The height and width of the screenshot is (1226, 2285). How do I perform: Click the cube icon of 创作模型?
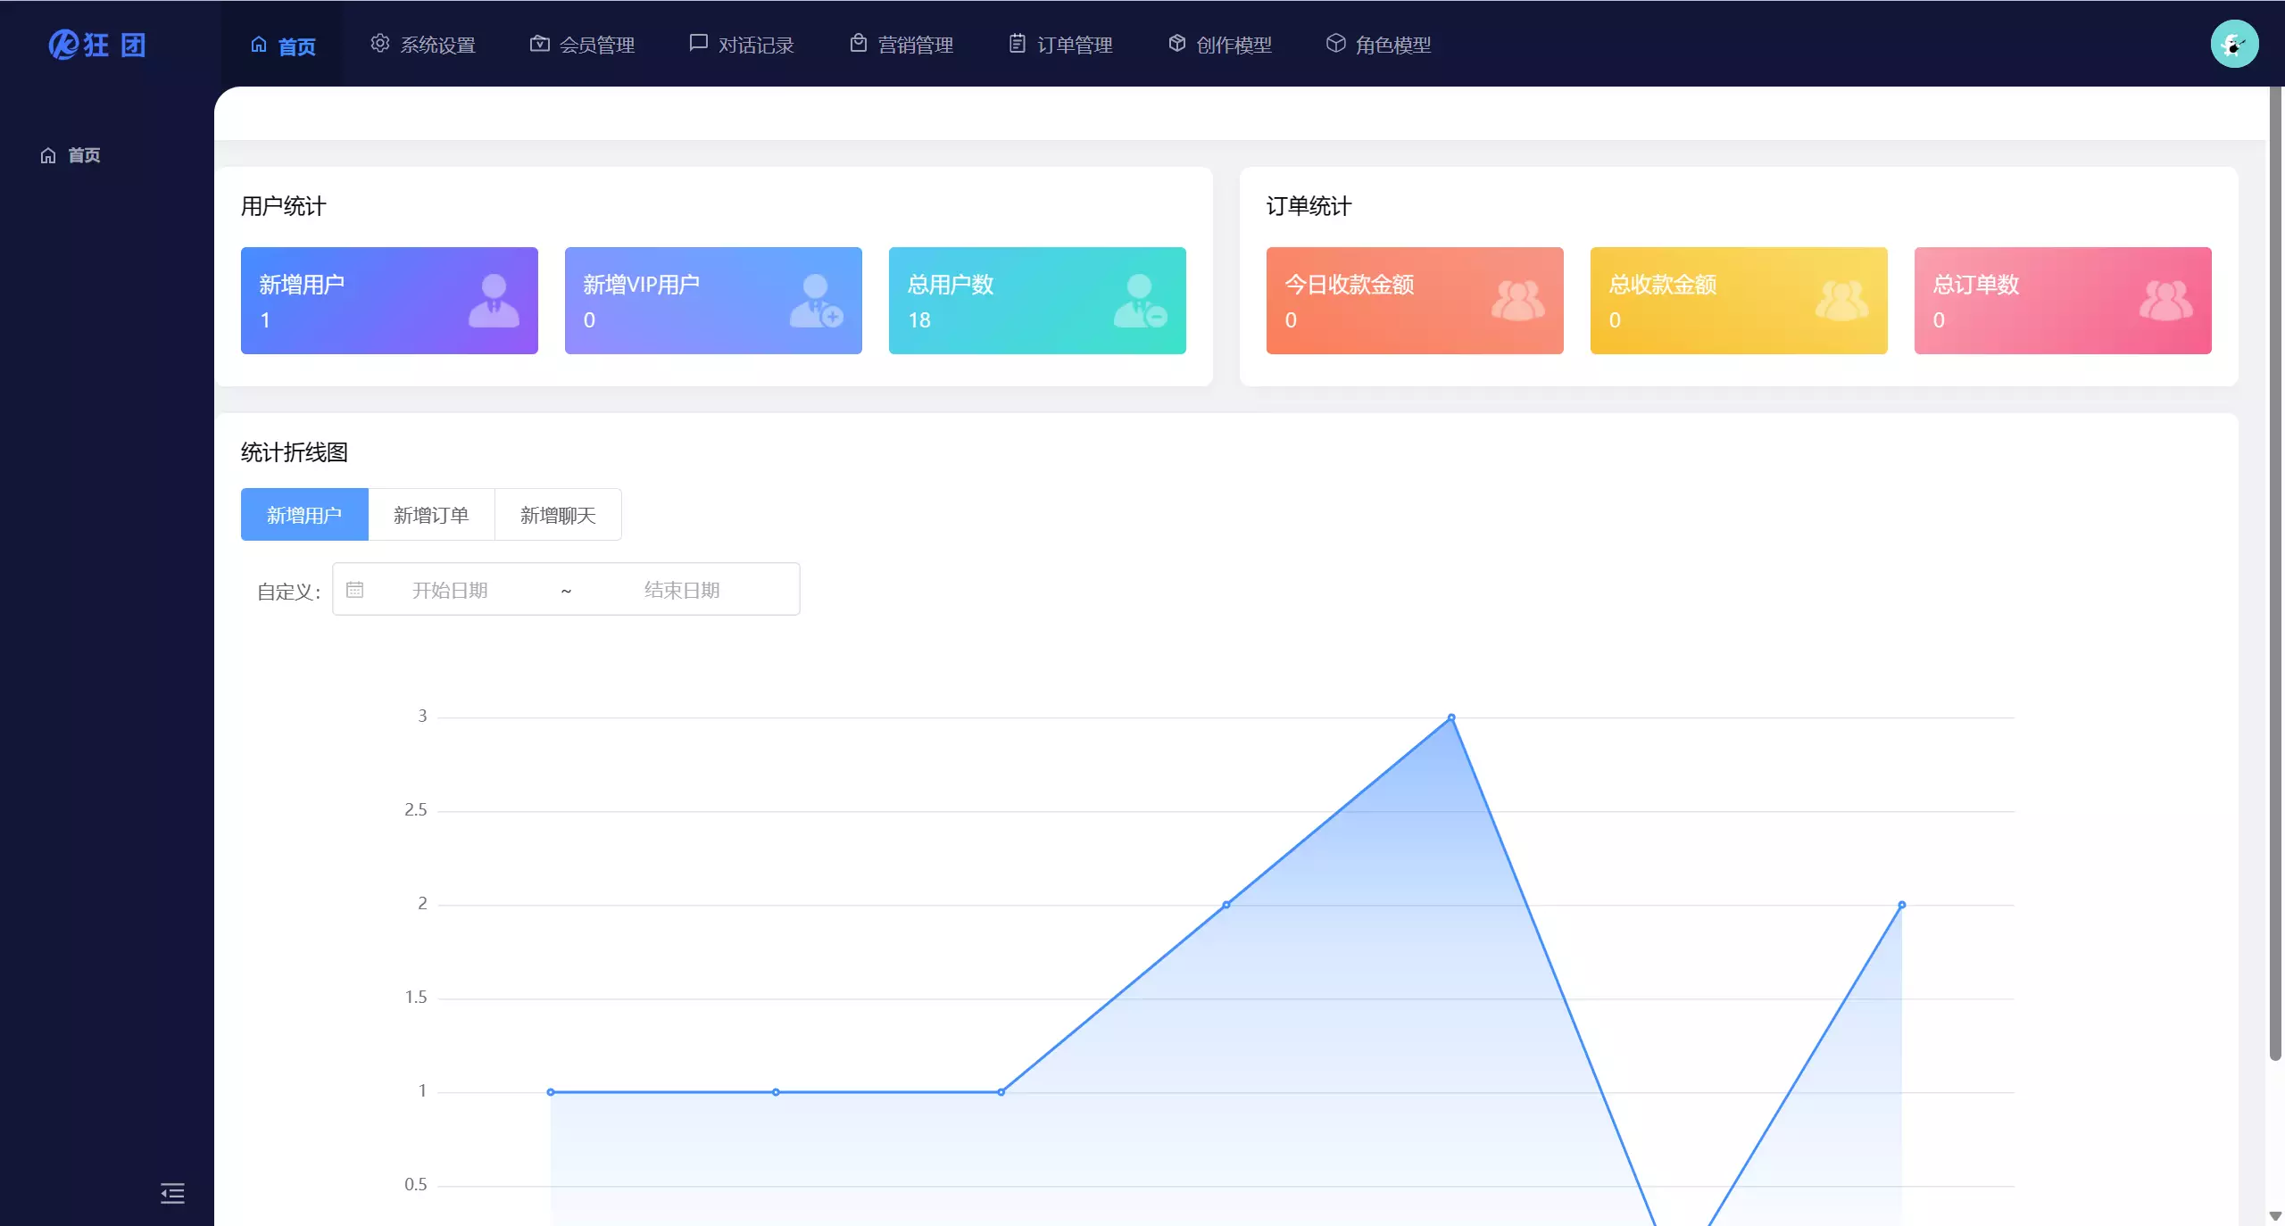pos(1176,43)
